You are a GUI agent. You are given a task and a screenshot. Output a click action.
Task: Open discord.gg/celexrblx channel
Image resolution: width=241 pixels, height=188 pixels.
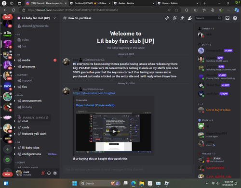coord(37,26)
